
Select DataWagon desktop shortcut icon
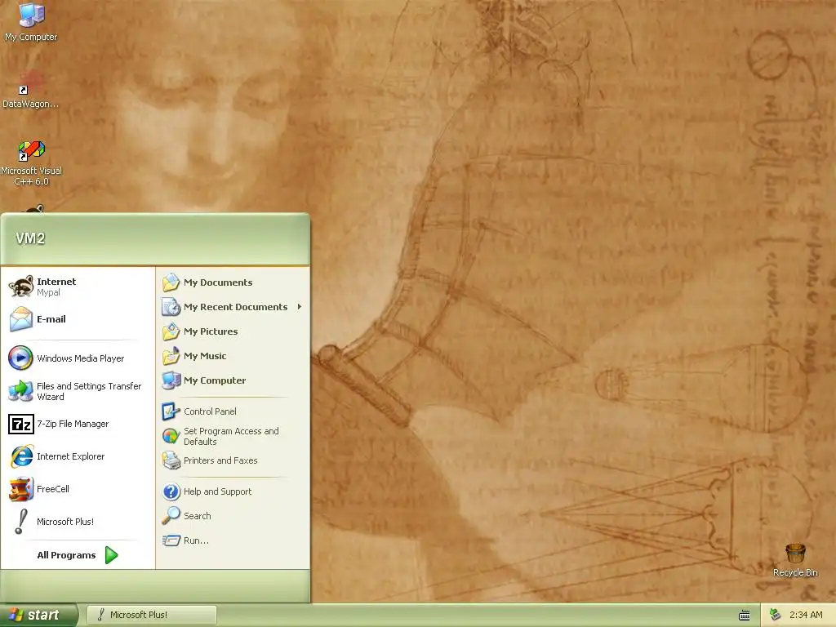coord(32,82)
